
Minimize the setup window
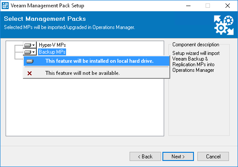[x=188, y=6]
